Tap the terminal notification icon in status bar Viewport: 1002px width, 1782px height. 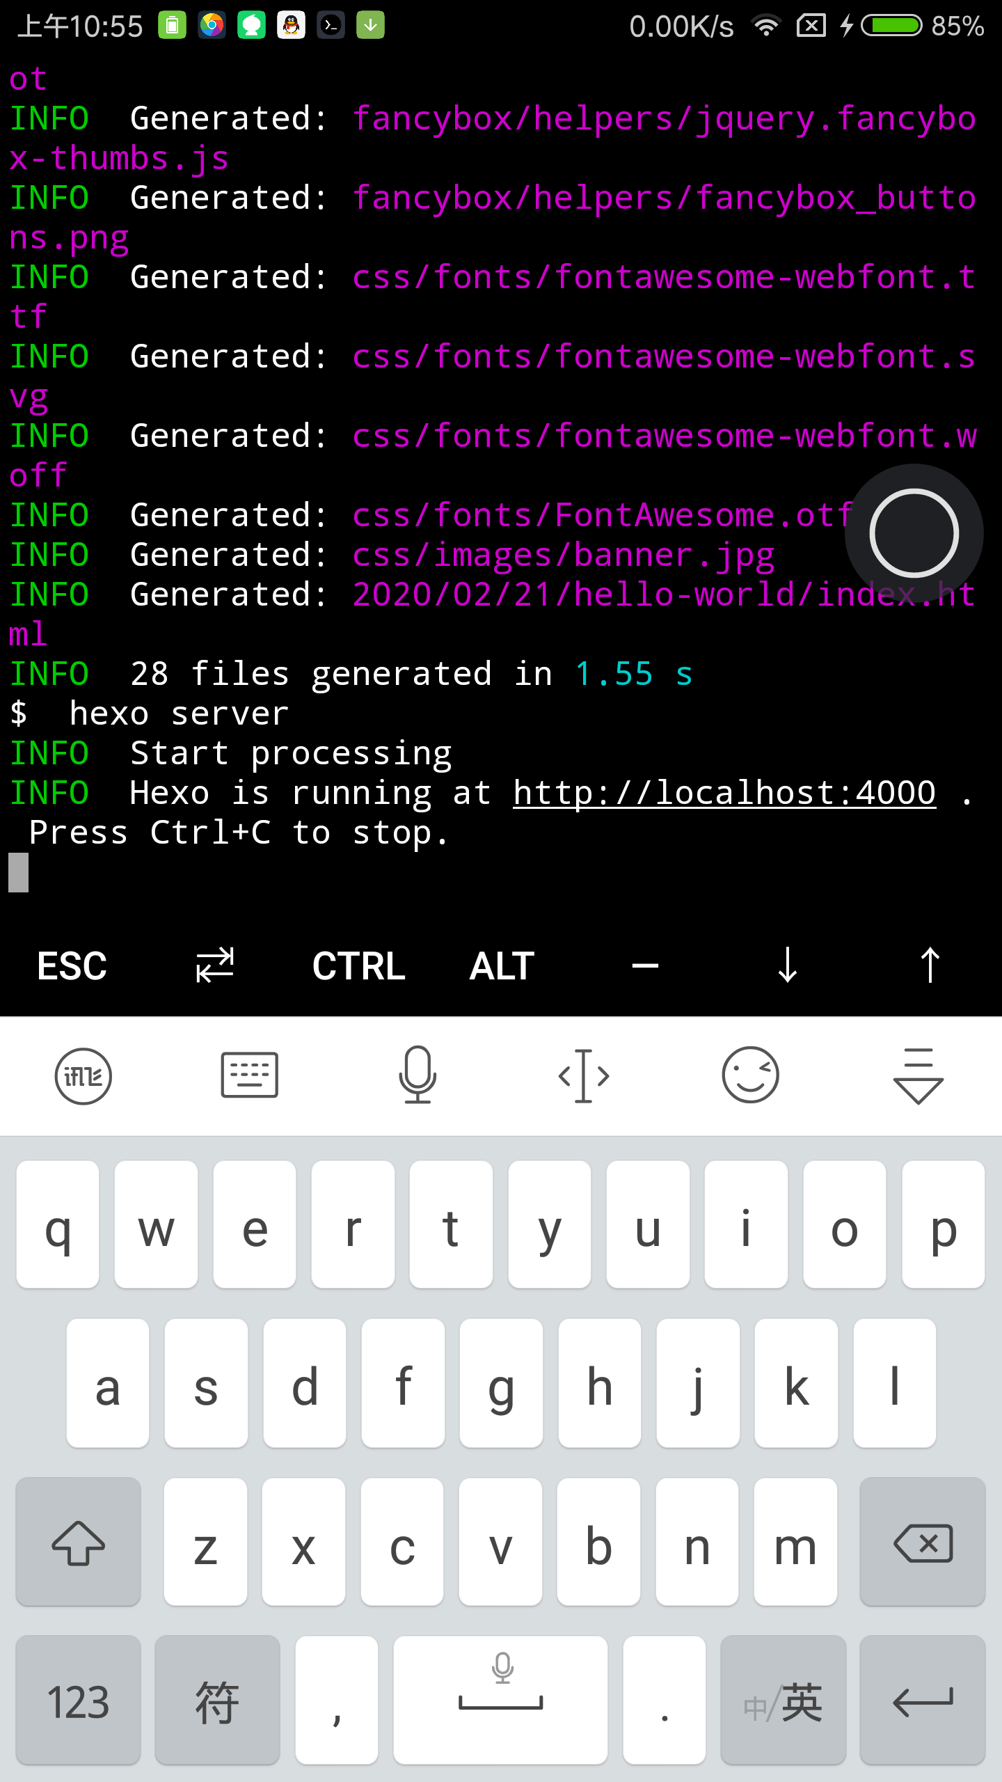pos(331,26)
